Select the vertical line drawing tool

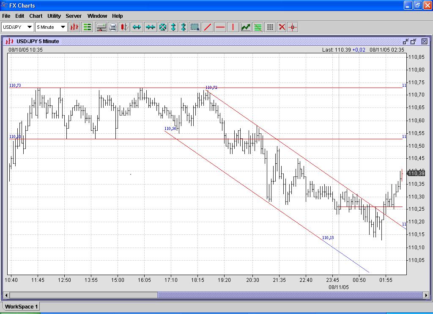click(x=233, y=27)
